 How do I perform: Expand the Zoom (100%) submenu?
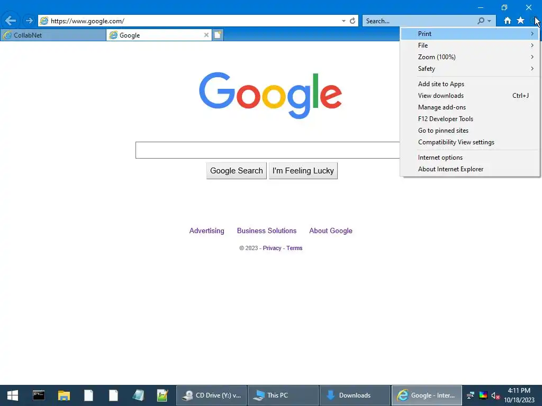point(470,57)
